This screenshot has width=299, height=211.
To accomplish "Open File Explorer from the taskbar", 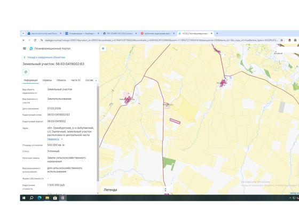I will 47,198.
